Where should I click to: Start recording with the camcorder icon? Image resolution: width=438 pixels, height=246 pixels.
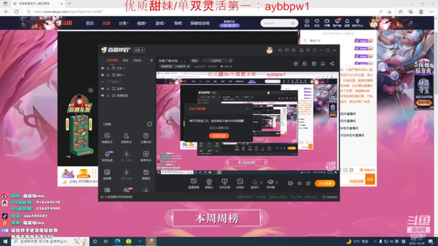pyautogui.click(x=290, y=183)
